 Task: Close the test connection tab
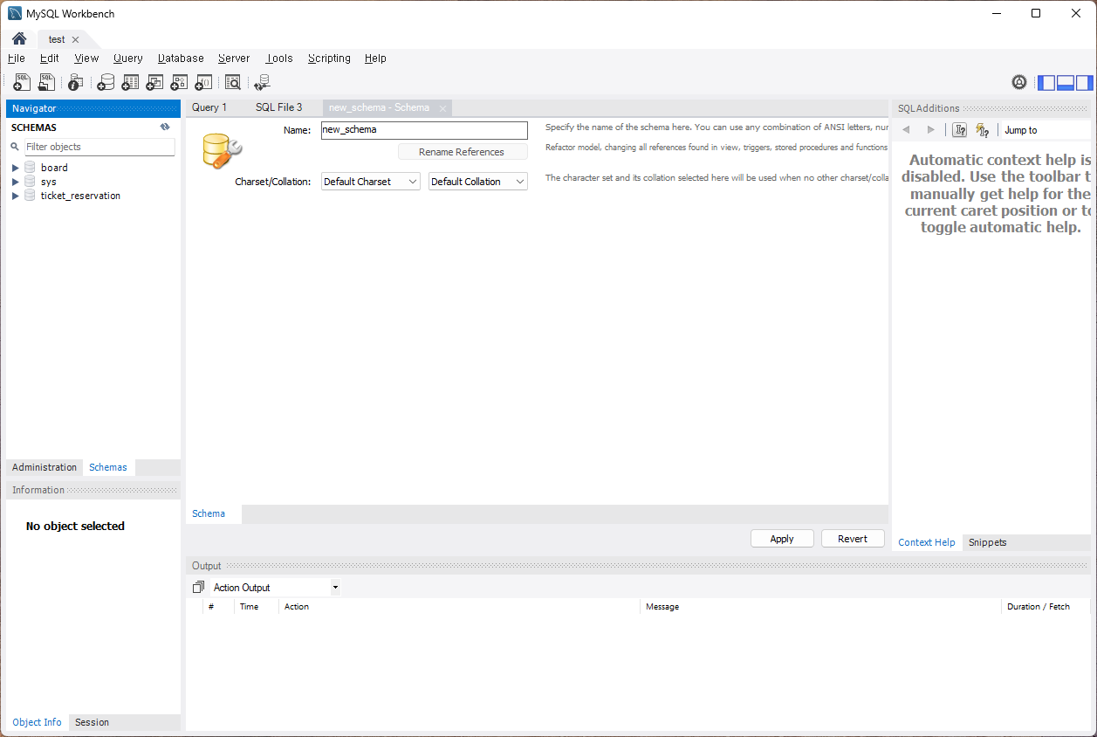76,39
